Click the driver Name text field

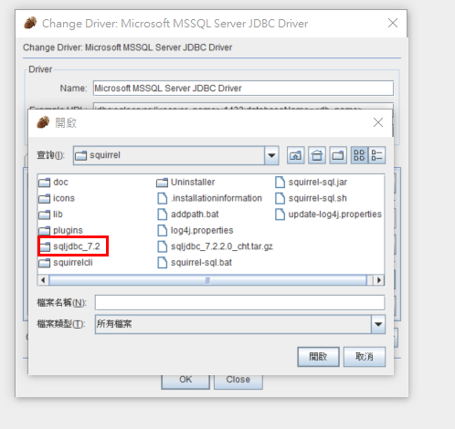243,89
